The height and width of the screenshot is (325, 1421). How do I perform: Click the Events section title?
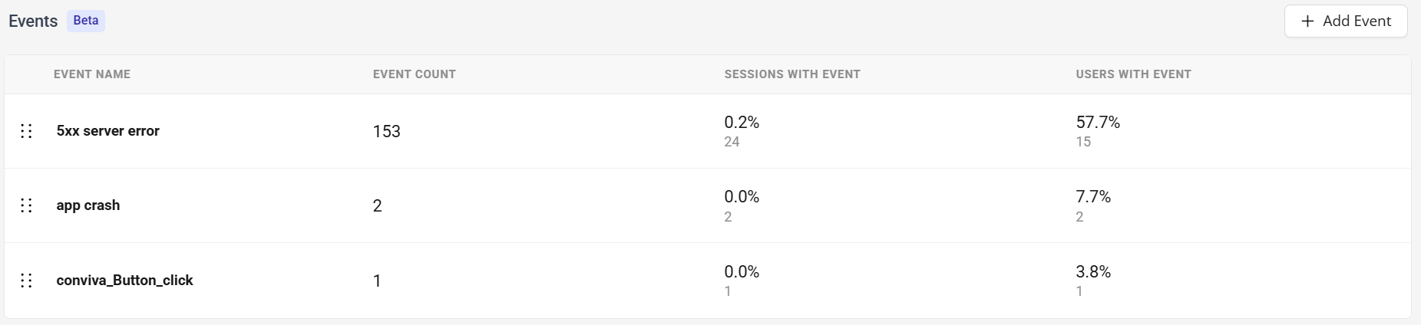pyautogui.click(x=33, y=21)
